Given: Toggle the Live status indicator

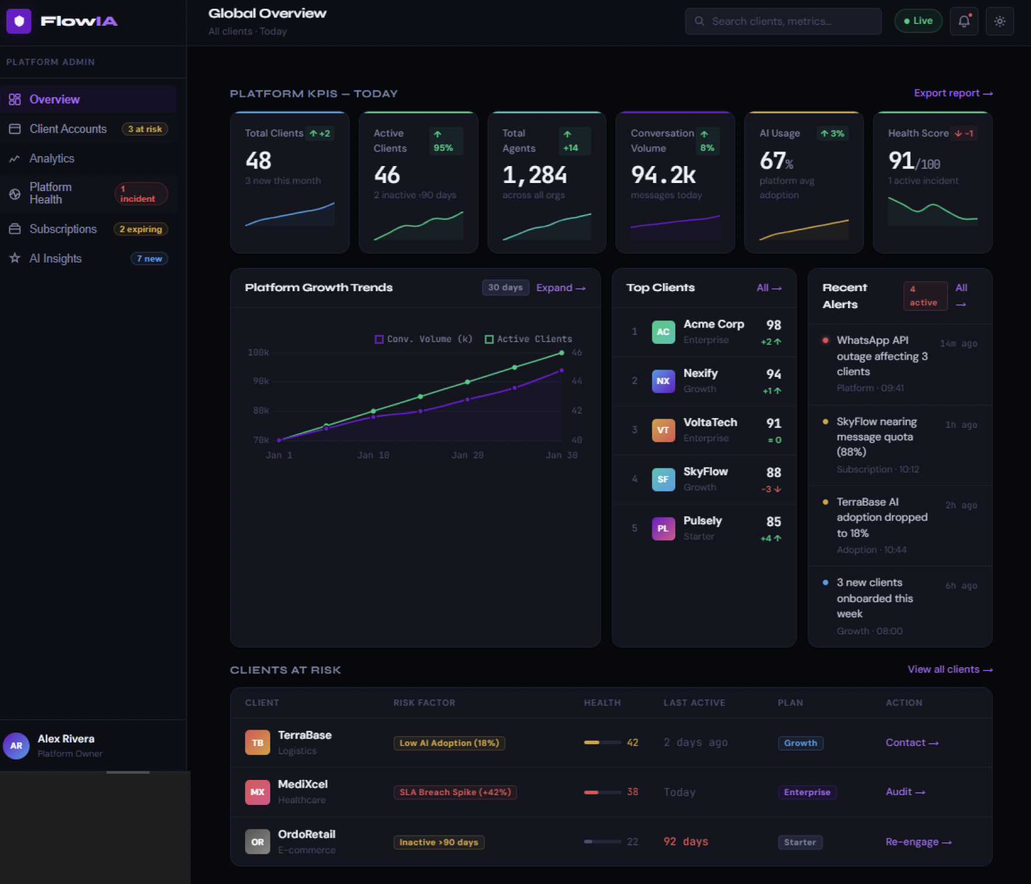Looking at the screenshot, I should pos(918,20).
